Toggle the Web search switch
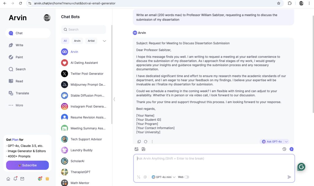 (x=187, y=177)
